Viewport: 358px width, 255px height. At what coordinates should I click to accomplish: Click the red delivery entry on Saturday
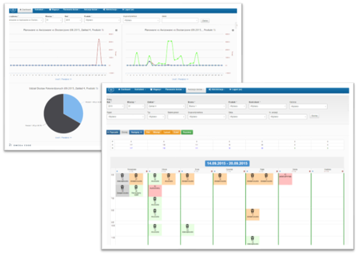(285, 177)
